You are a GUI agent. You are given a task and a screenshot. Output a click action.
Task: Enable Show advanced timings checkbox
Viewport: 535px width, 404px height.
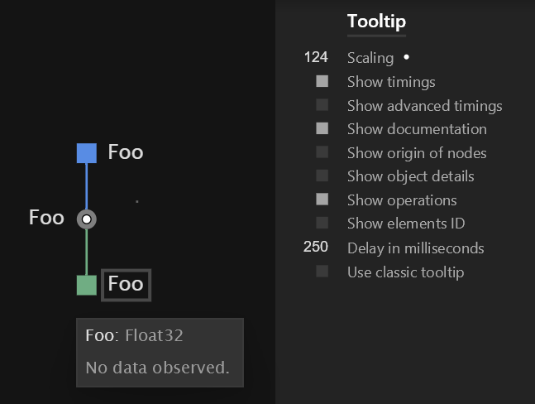click(x=322, y=105)
